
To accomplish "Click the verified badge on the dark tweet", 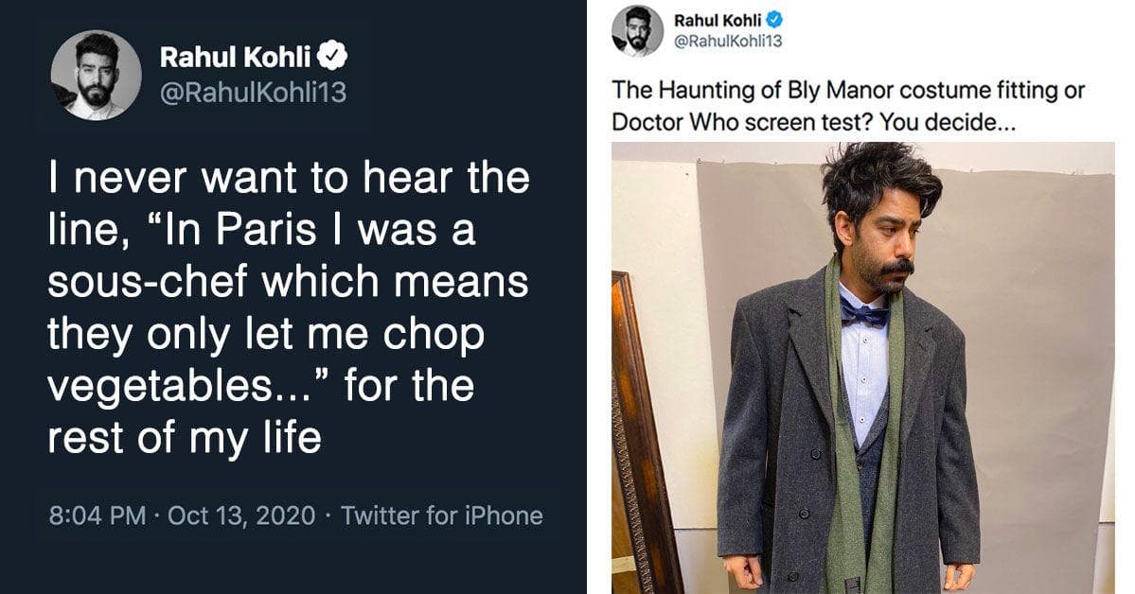I will click(333, 58).
